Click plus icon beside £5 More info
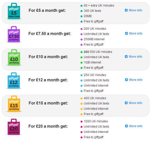Screen dimensions: 152x142 click(x=126, y=10)
